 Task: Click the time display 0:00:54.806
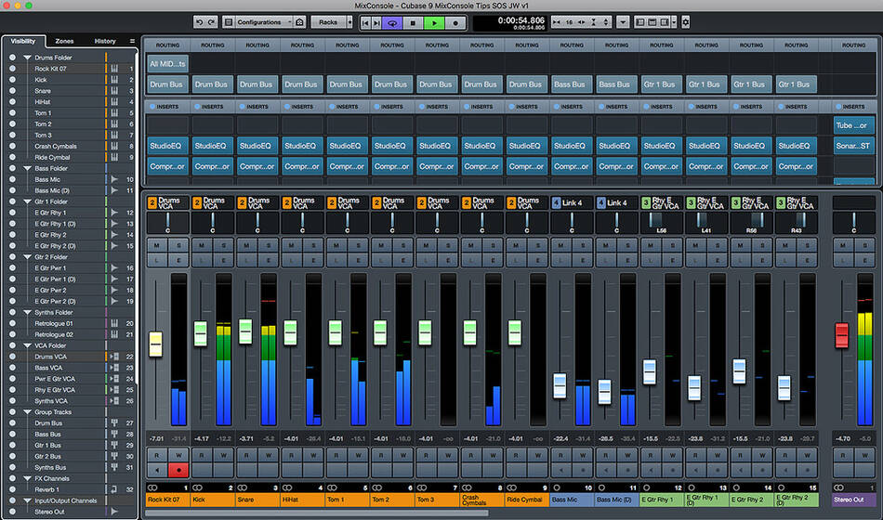tap(521, 20)
